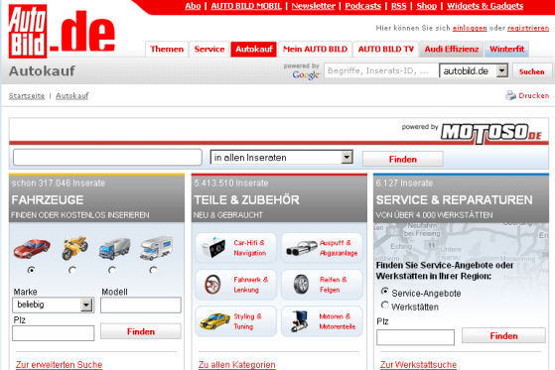Choose the Service-Angebote radio option
Viewport: 555px width, 370px height.
pos(385,292)
